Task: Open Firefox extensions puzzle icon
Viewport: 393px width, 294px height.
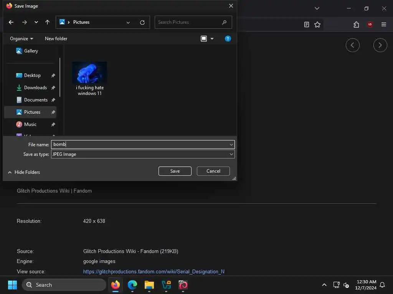Action: tap(356, 24)
